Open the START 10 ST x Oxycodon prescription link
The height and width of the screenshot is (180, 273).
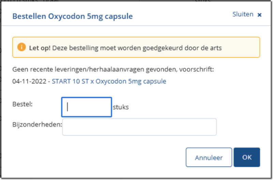pos(109,82)
